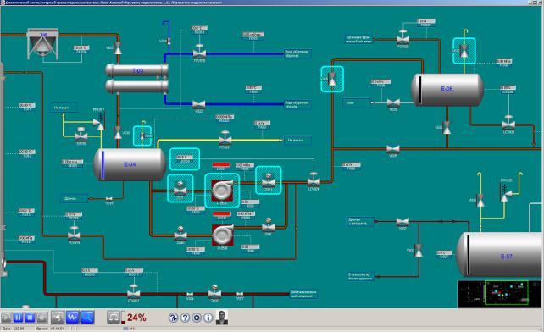
Task: Click the air cooler unit at top left
Action: coord(42,43)
